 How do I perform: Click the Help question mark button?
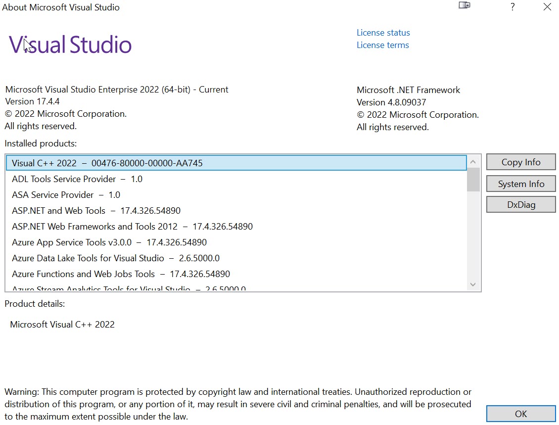pos(512,7)
